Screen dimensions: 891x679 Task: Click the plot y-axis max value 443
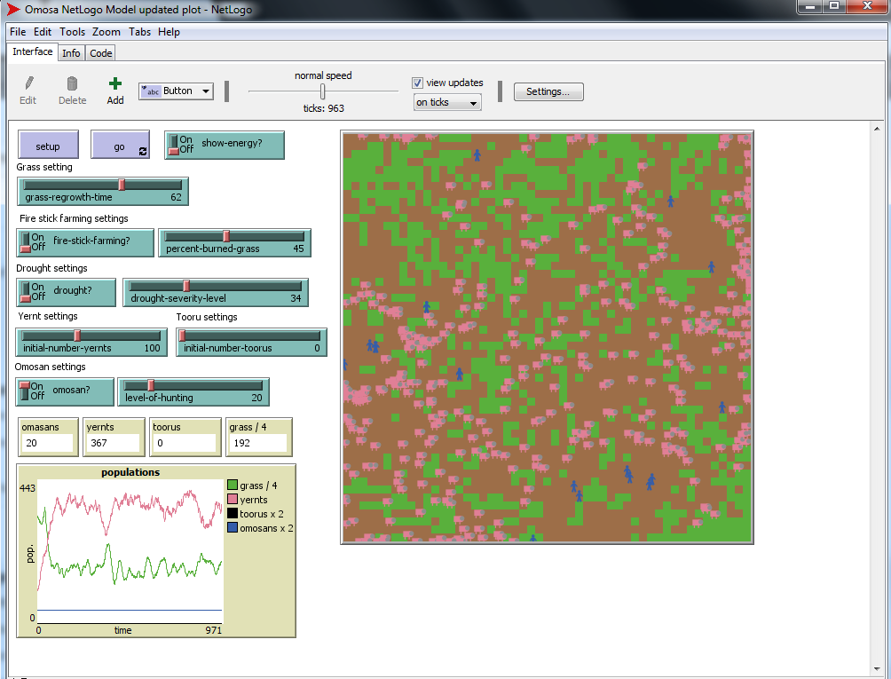(28, 488)
